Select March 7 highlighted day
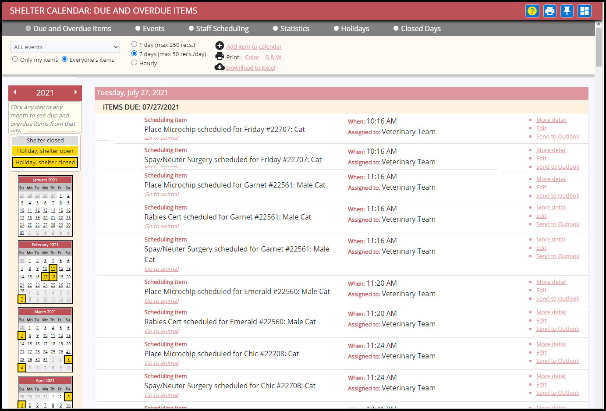 22,336
